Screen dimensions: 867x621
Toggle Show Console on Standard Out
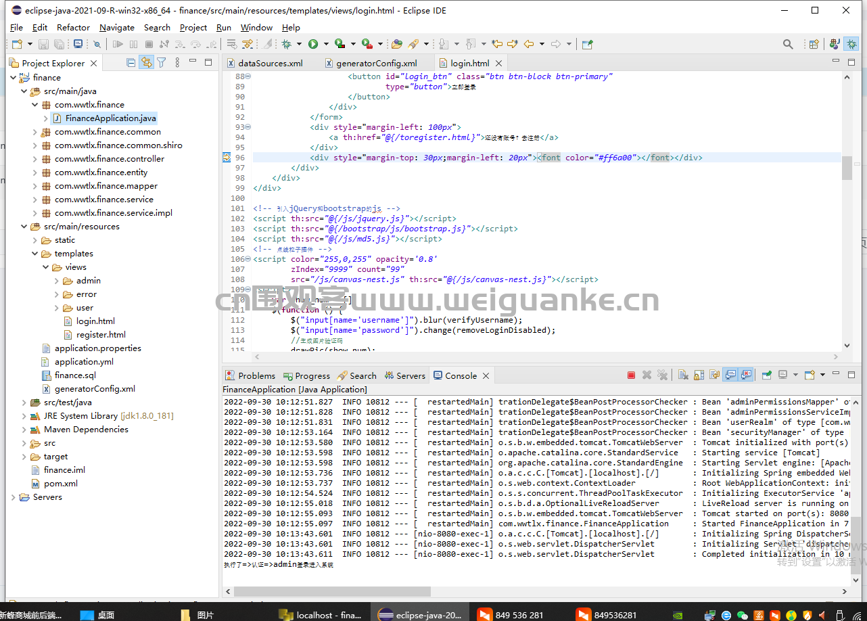pyautogui.click(x=730, y=375)
